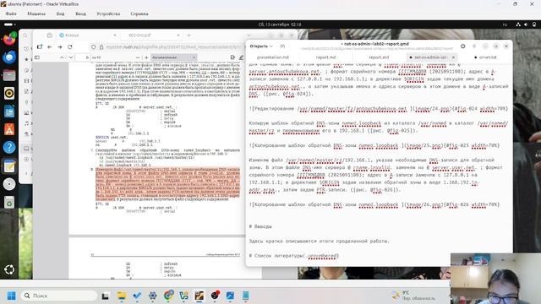
Task: Open Settings gear on Windows taskbar
Action: [x=152, y=296]
